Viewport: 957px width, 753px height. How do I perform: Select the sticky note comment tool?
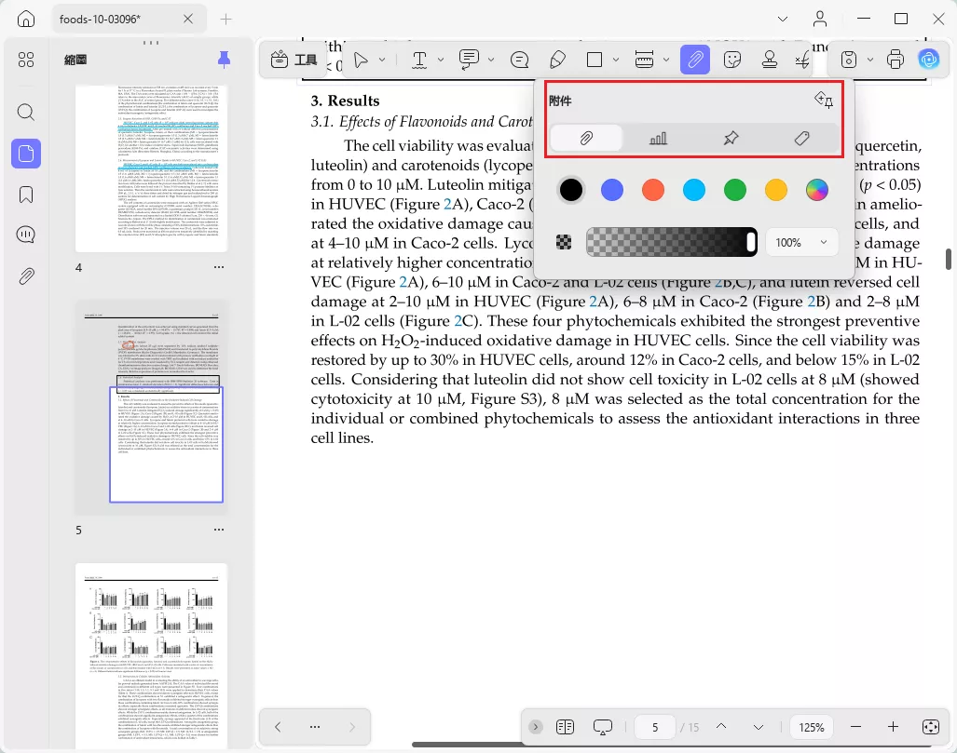tap(519, 60)
